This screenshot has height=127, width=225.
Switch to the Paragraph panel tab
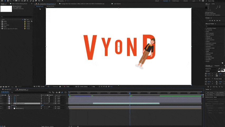pyautogui.click(x=217, y=66)
